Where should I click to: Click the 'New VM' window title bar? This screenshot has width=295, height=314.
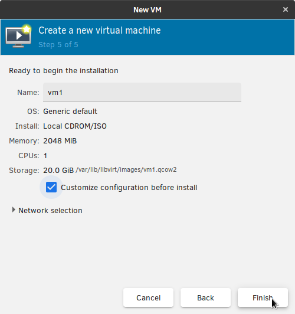147,9
